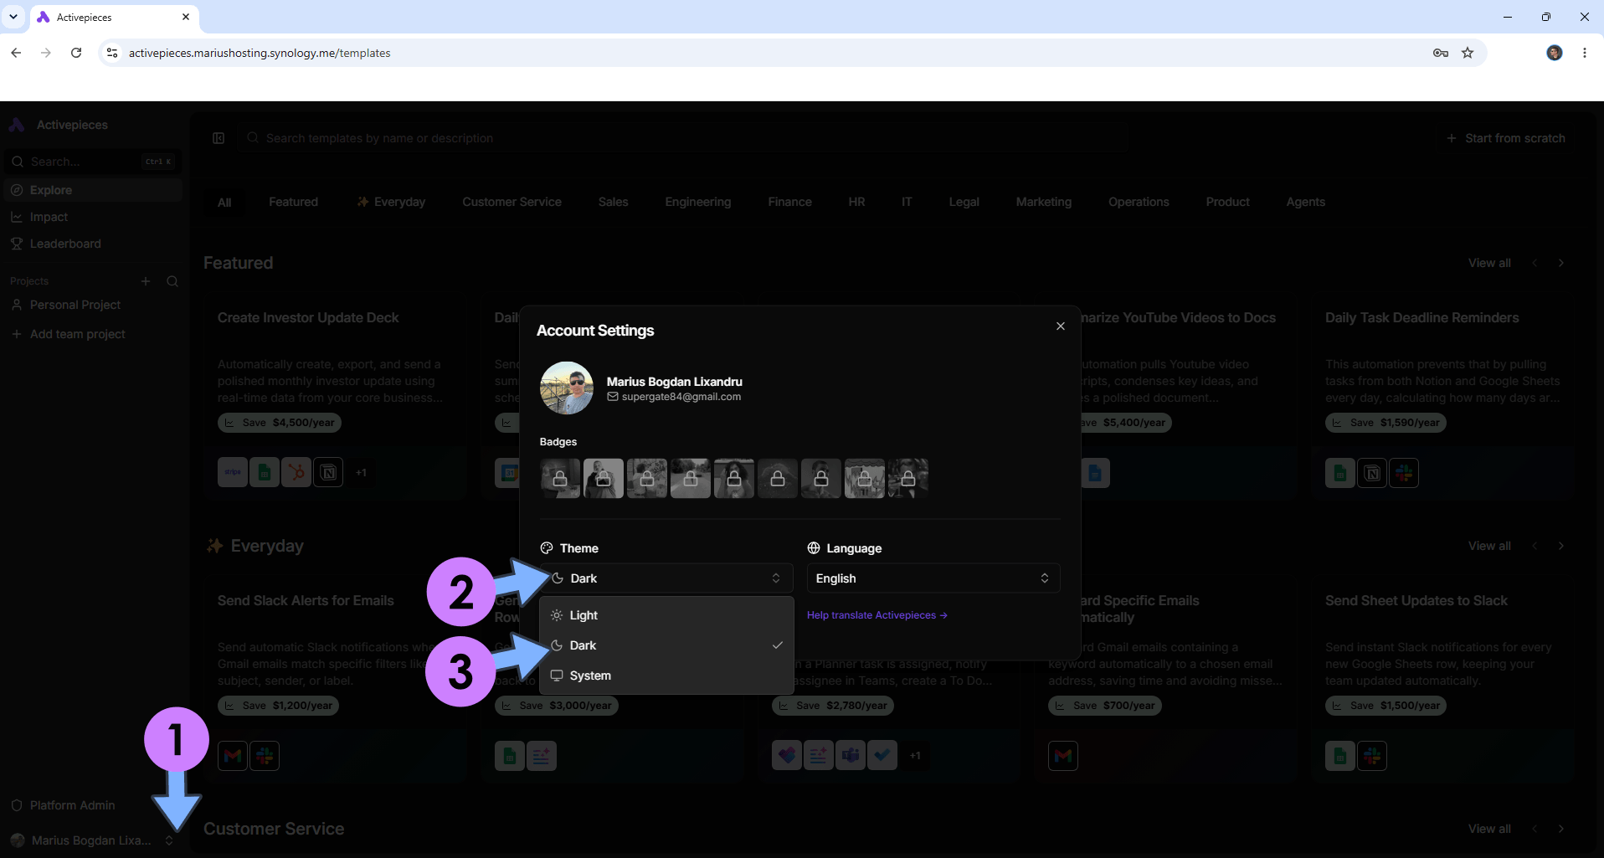
Task: Toggle the sidebar panel icon
Action: pos(218,138)
